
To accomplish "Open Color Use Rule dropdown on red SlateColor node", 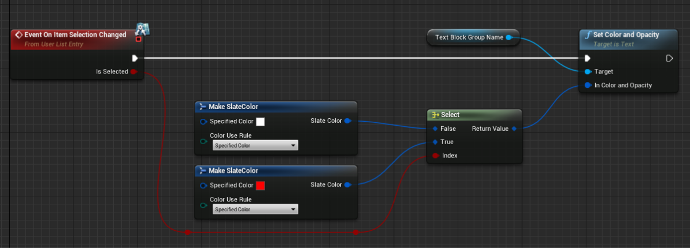I will pos(255,210).
